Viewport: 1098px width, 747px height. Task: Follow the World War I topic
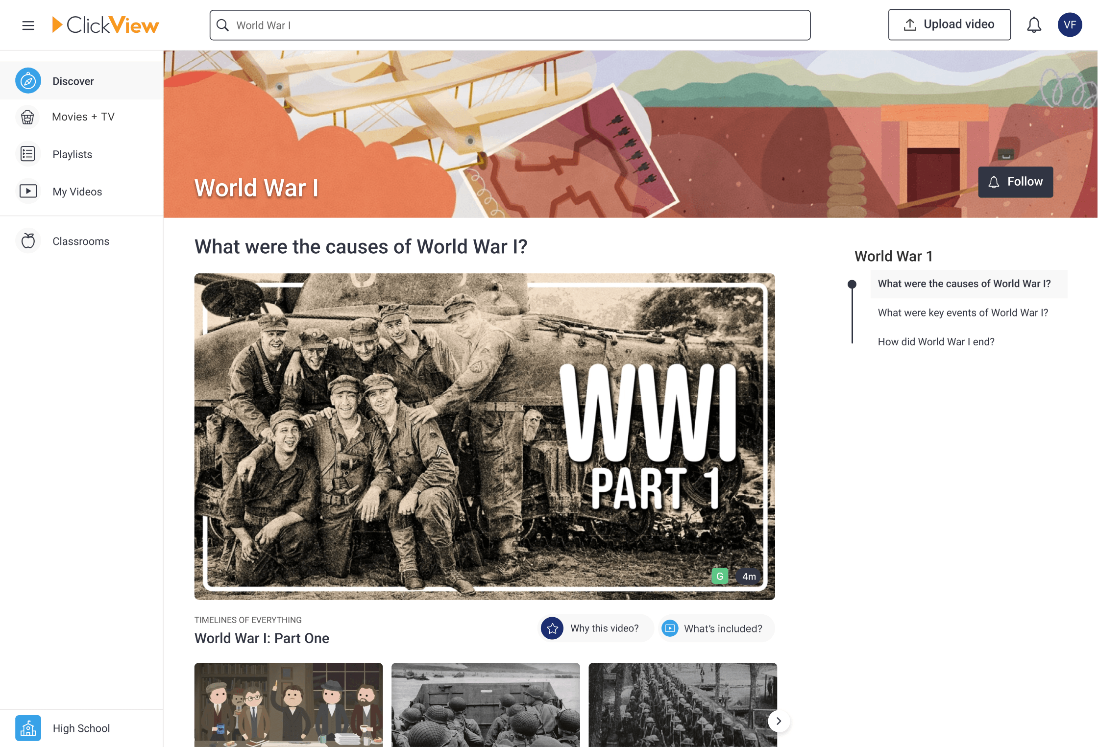coord(1015,182)
